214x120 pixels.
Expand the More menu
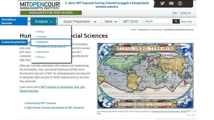click(x=111, y=21)
